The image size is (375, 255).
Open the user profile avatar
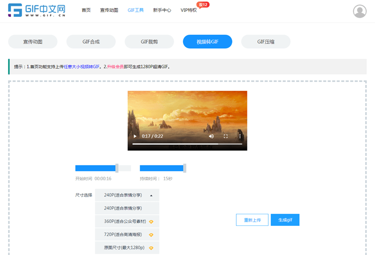(x=360, y=11)
